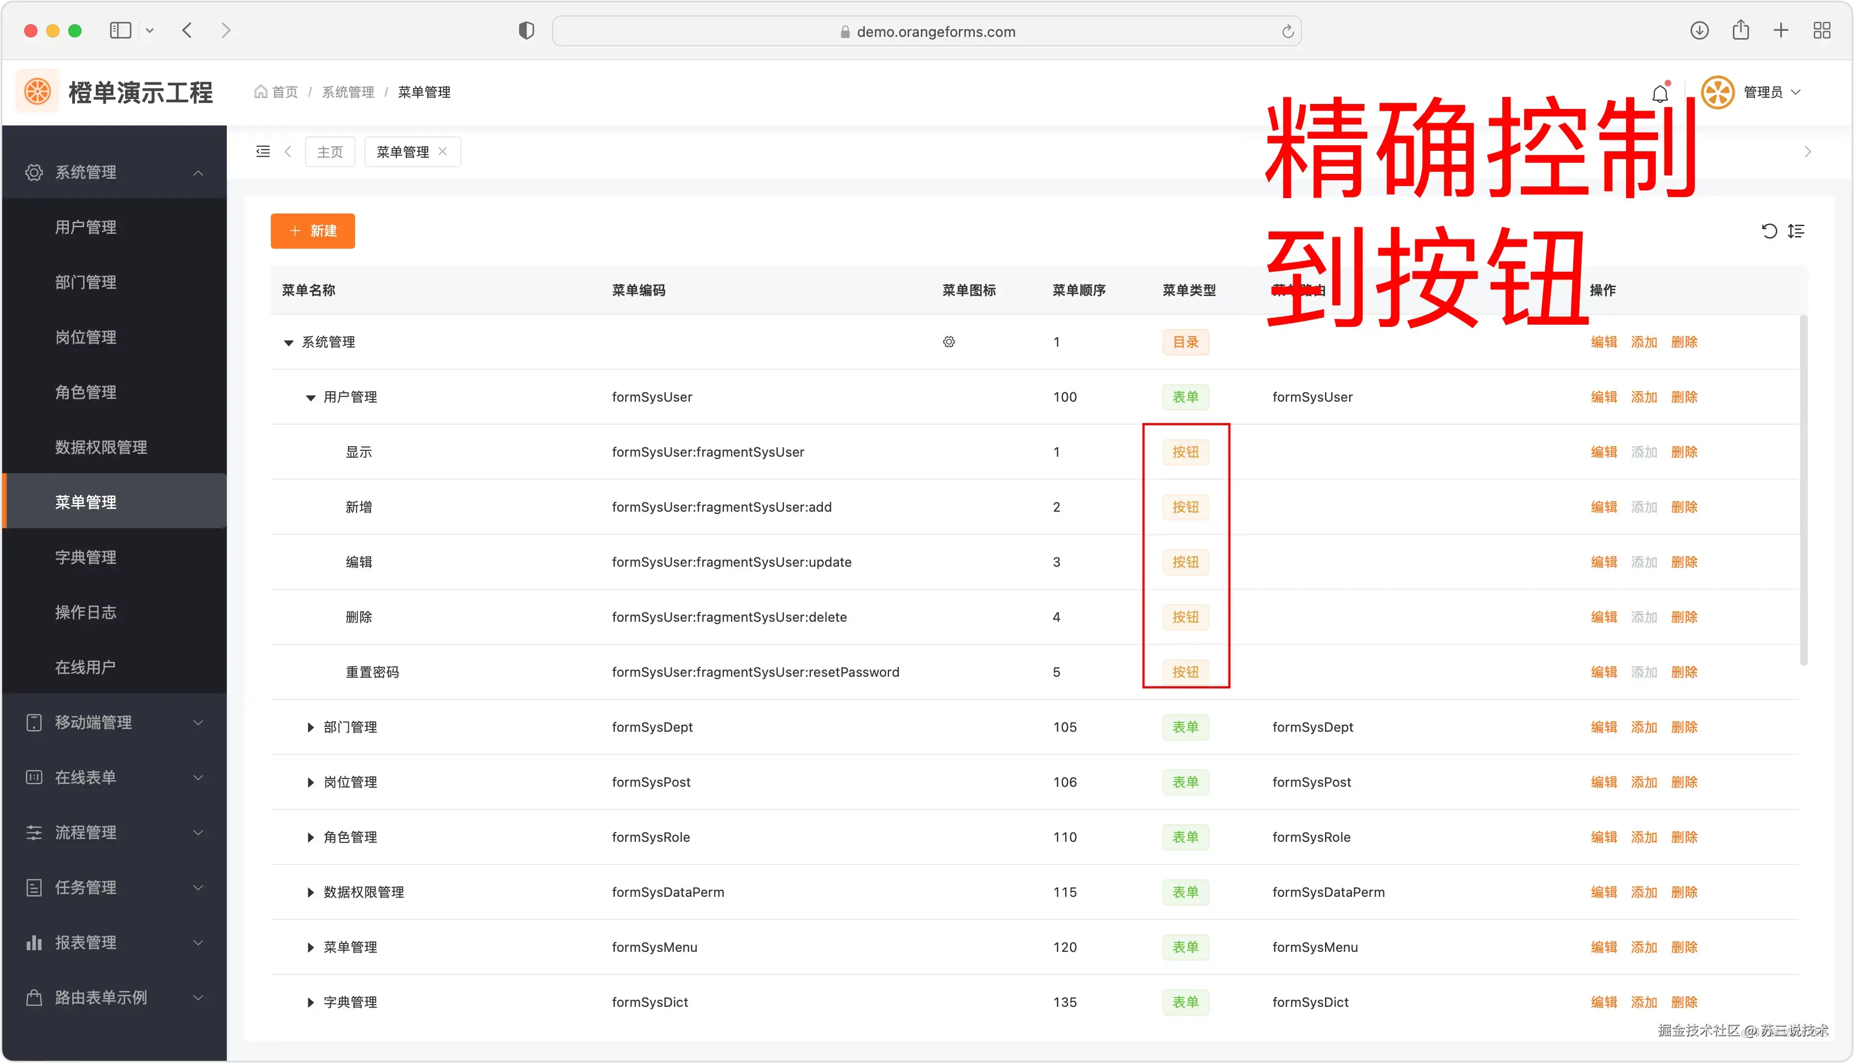The height and width of the screenshot is (1063, 1854).
Task: Select 角色管理 in the sidebar
Action: point(86,392)
